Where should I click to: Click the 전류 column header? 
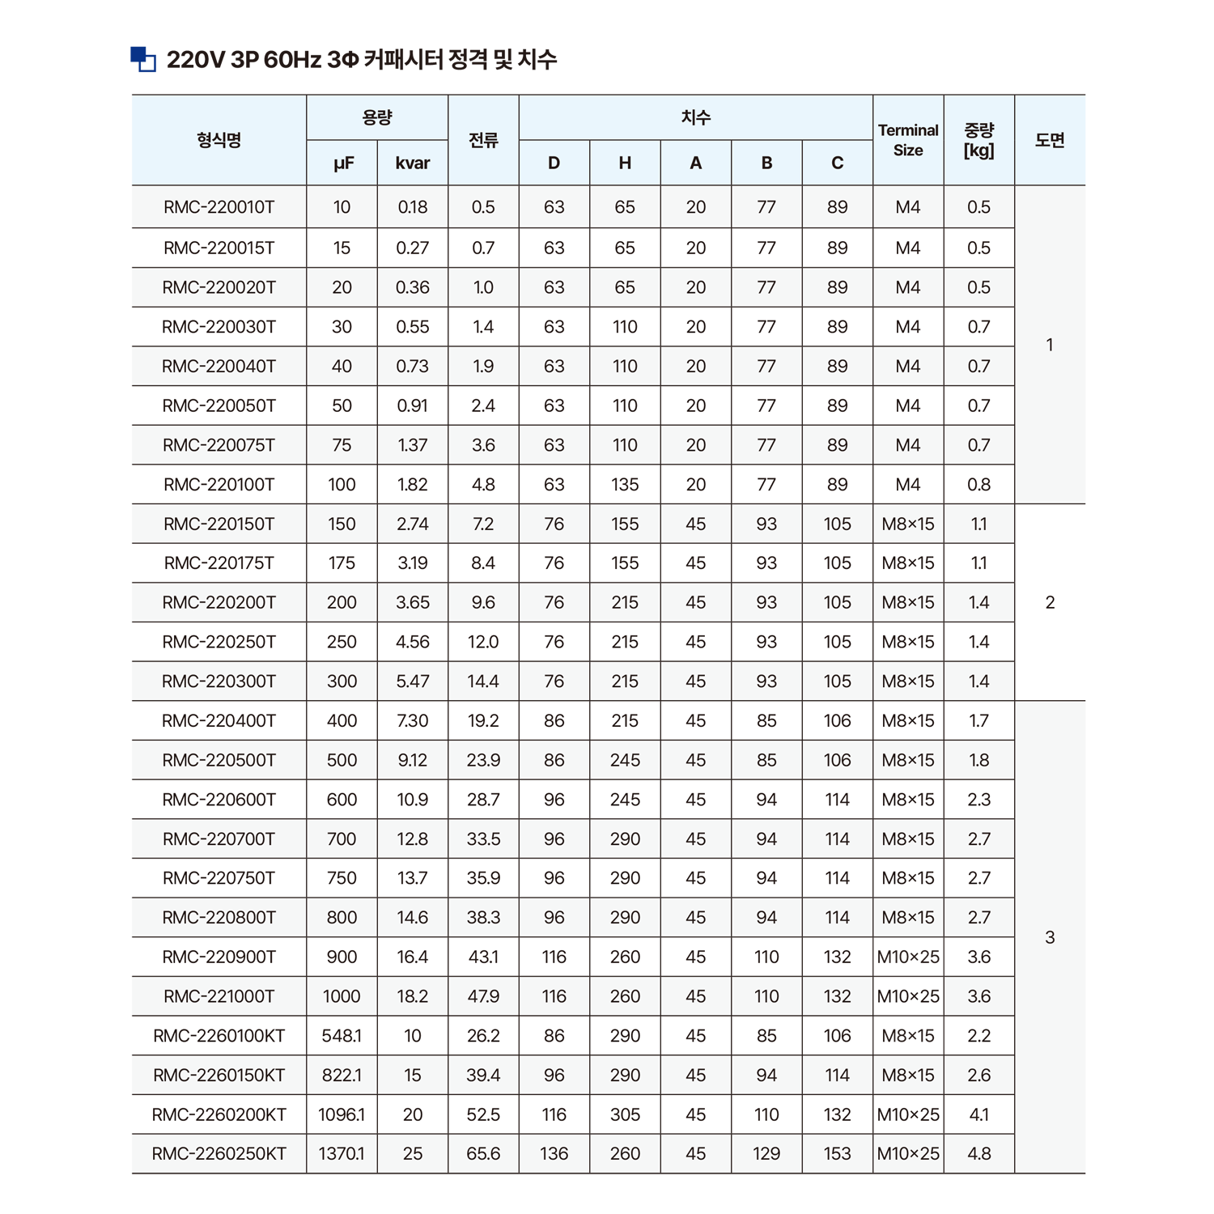[483, 140]
